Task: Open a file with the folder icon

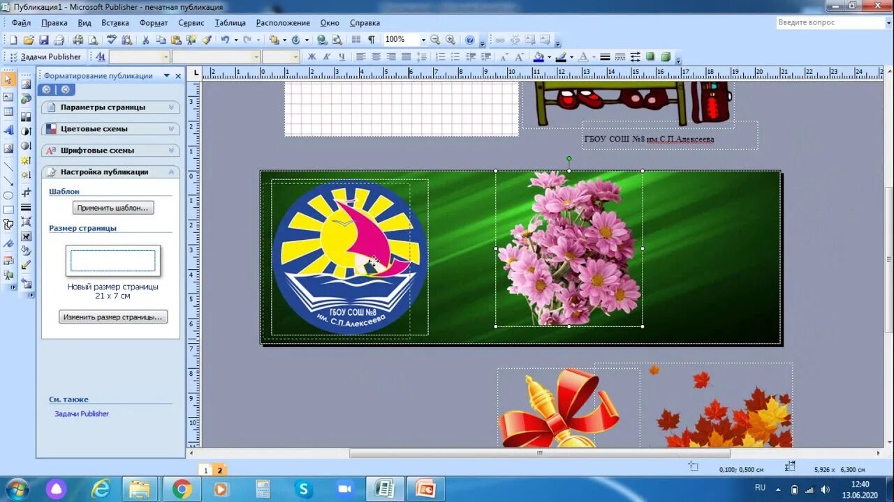Action: tap(28, 40)
